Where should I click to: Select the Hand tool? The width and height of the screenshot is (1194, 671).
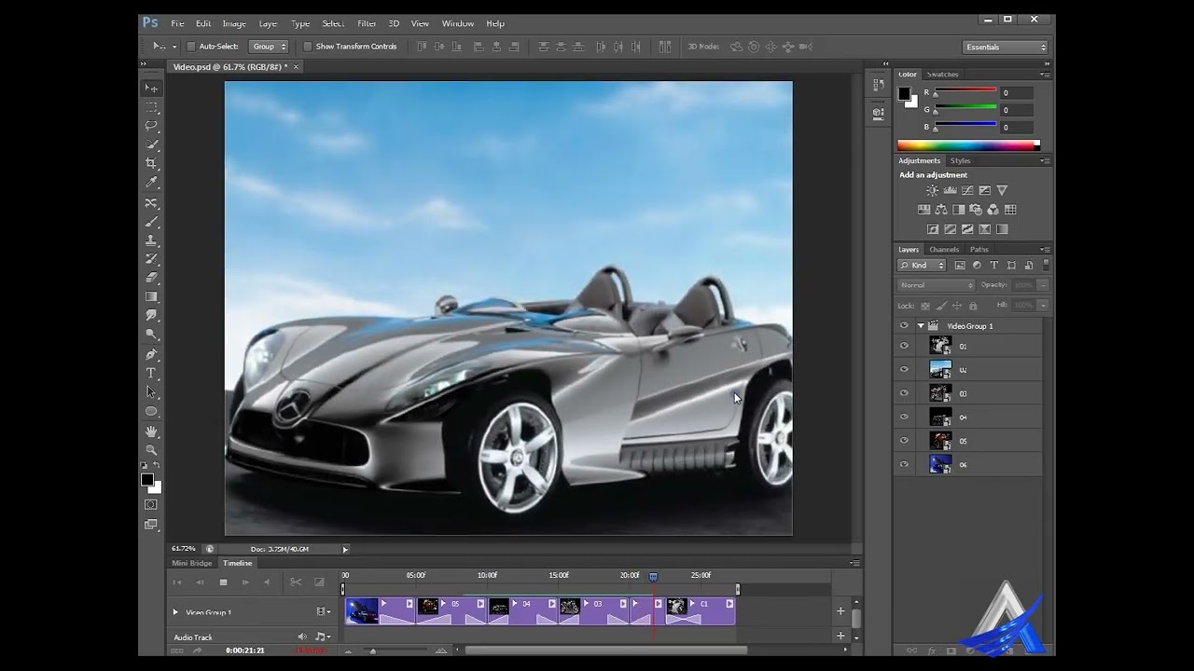tap(151, 431)
